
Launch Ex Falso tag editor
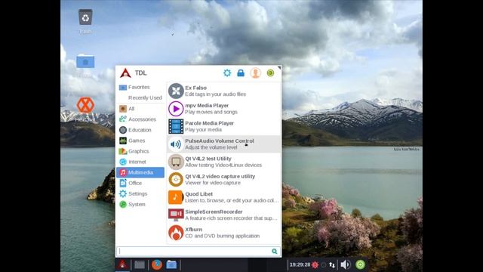[x=223, y=91]
